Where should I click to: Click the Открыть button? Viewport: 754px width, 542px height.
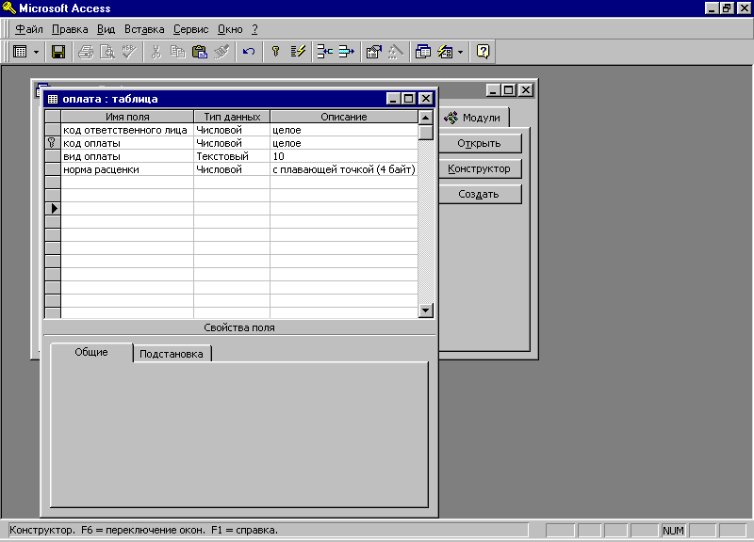click(x=479, y=143)
